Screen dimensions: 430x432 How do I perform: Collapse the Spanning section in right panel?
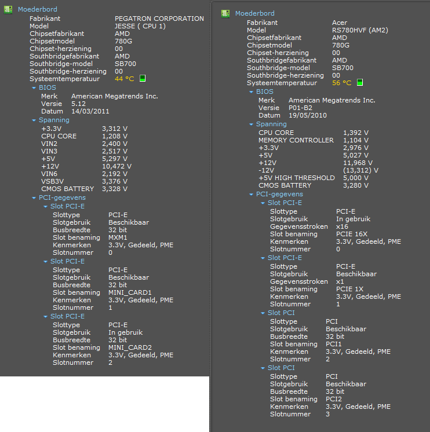(251, 124)
